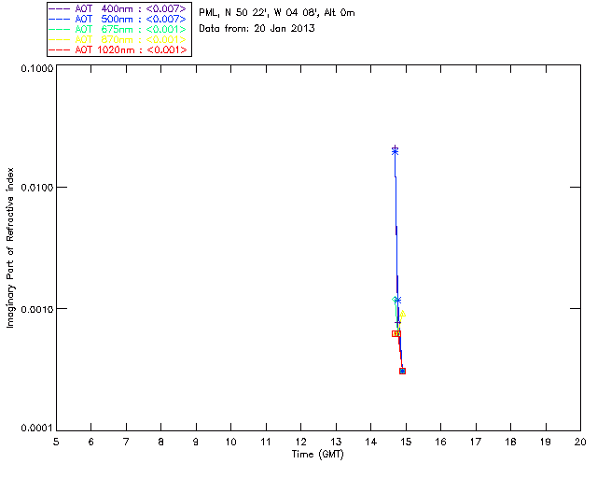This screenshot has width=597, height=478.
Task: Click the green dashed 675nm legend line
Action: tap(60, 29)
